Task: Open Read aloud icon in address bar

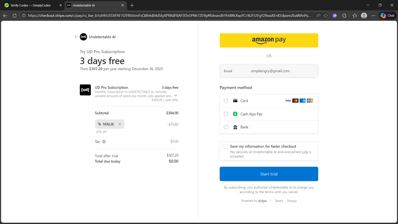Action: click(x=318, y=16)
